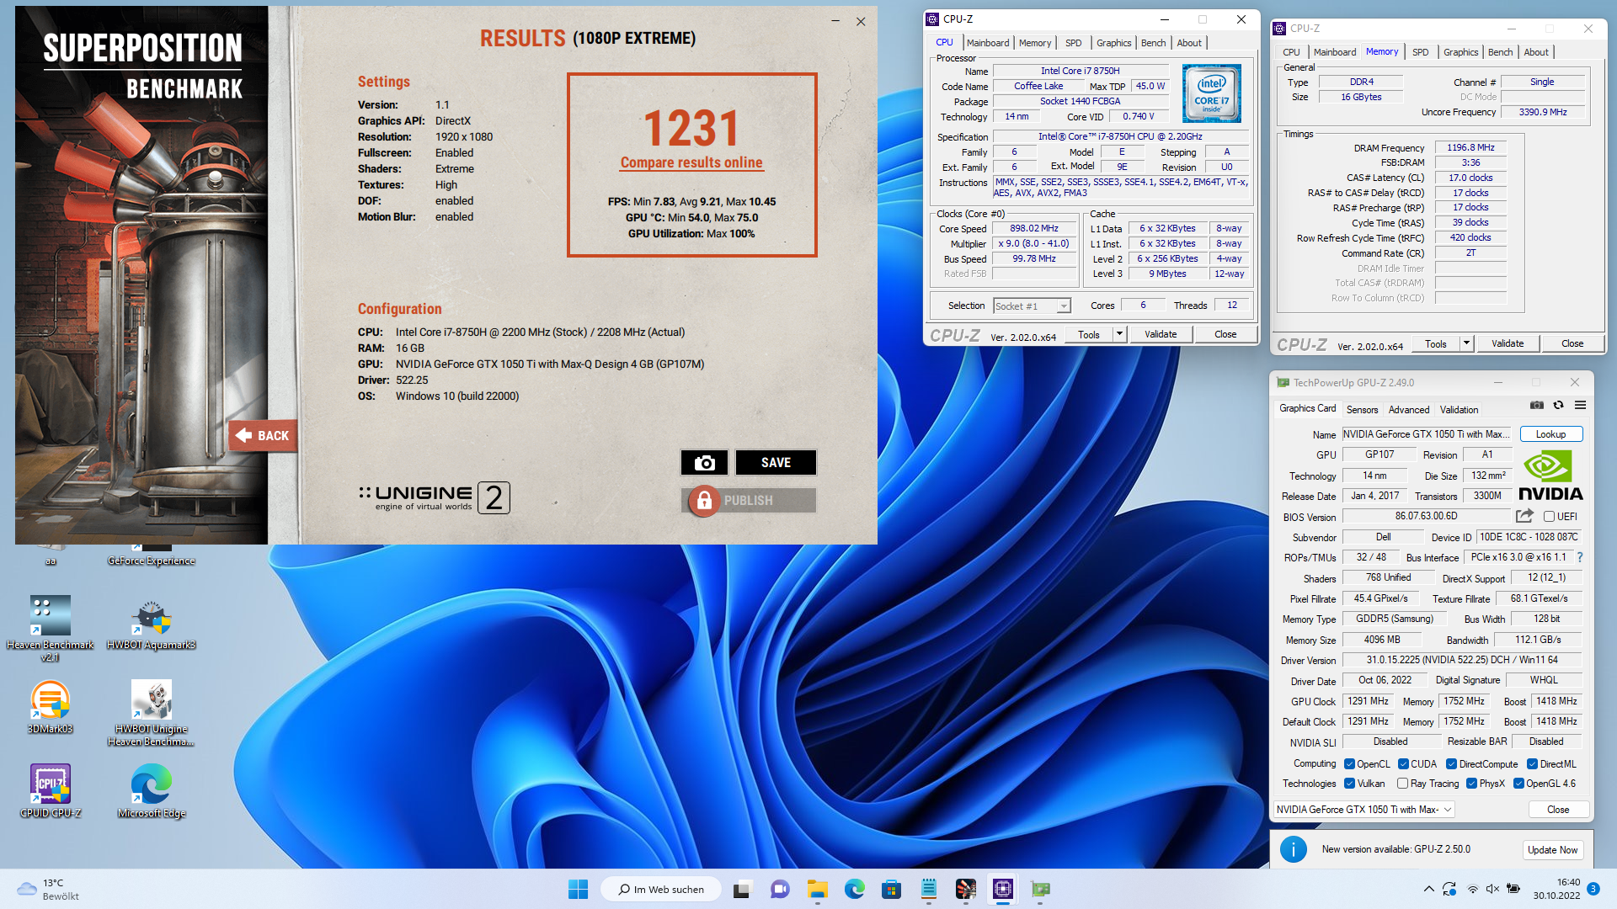Click the GPU Name field in GPU-Z
1617x909 pixels.
(1427, 434)
